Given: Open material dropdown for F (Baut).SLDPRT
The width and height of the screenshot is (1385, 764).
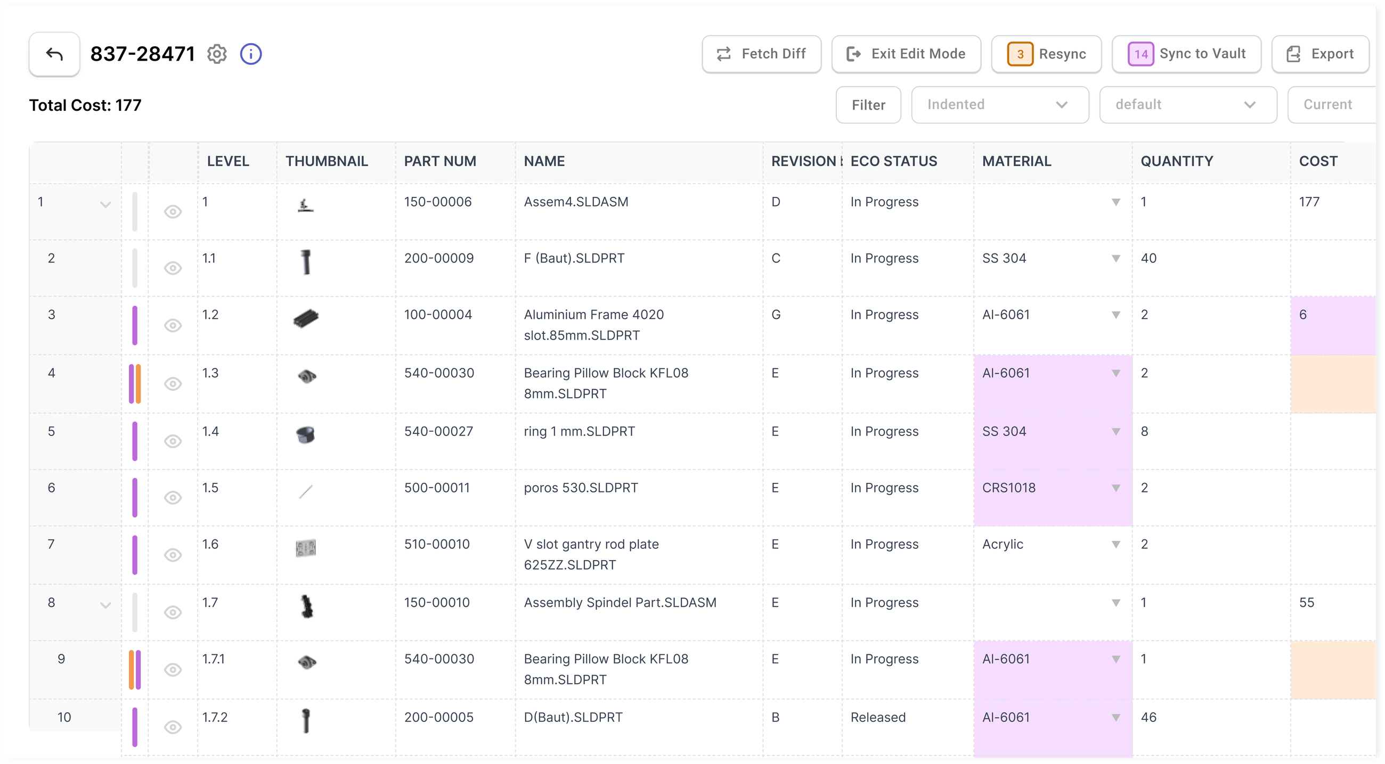Looking at the screenshot, I should point(1115,258).
